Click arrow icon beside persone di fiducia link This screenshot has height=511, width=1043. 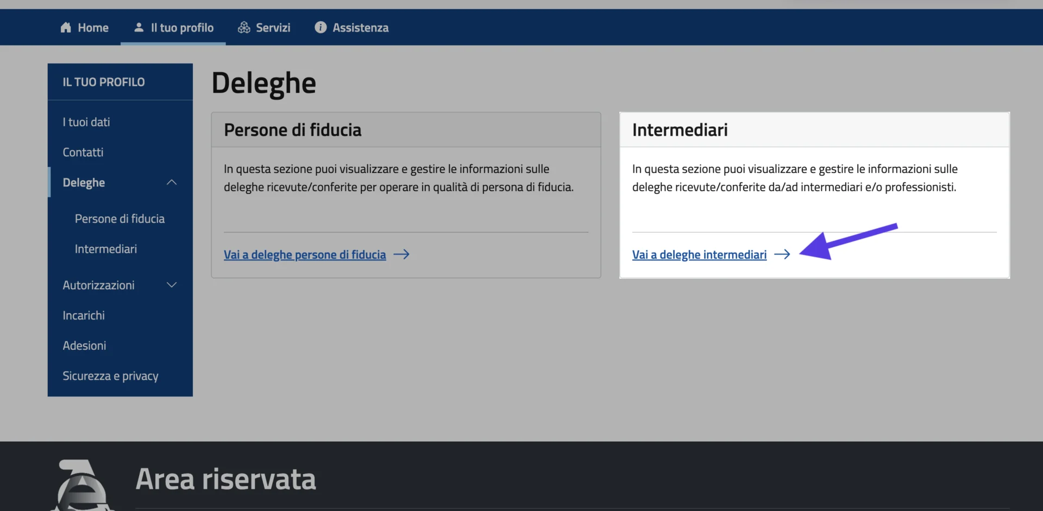[x=401, y=254]
